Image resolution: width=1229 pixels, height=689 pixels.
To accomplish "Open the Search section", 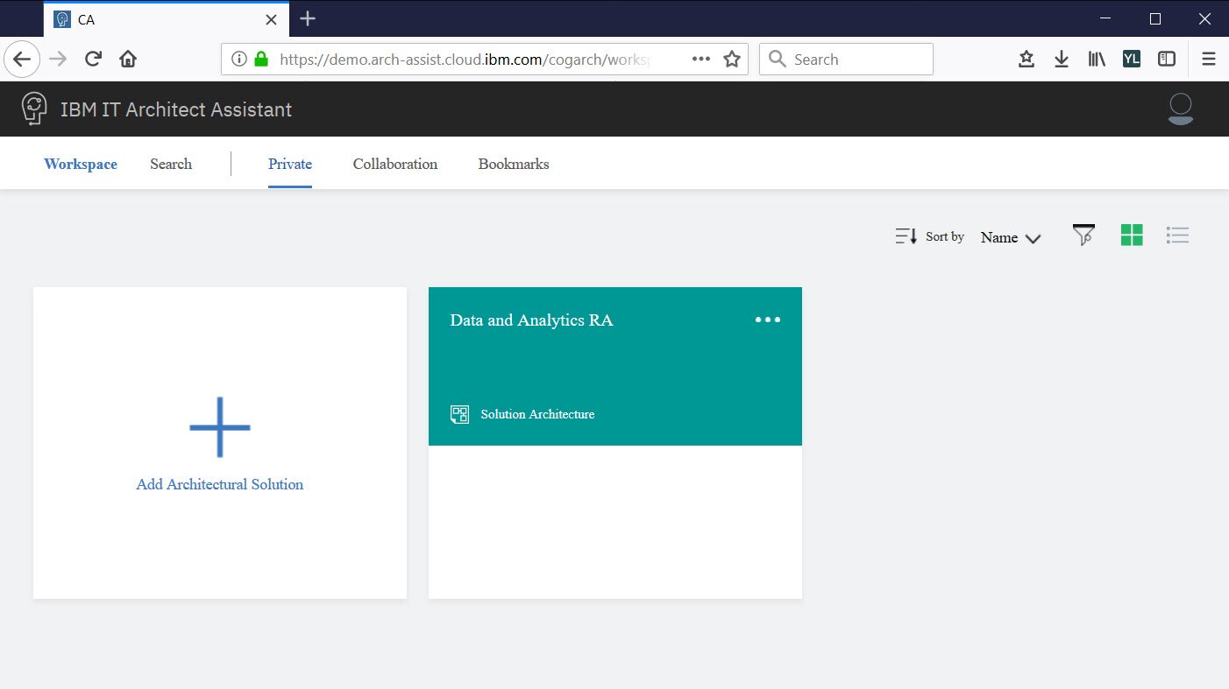I will pos(171,164).
